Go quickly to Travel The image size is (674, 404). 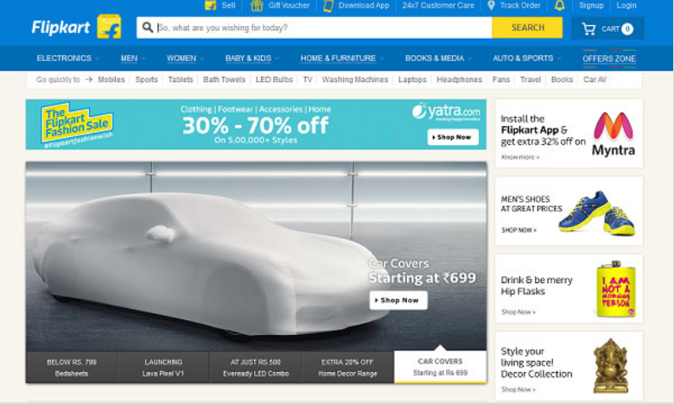pos(531,79)
